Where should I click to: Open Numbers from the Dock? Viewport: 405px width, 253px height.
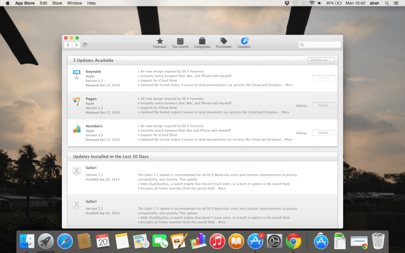point(198,241)
